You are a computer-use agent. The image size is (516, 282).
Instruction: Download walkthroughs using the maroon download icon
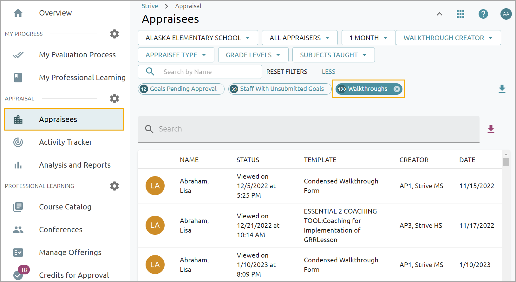pos(491,129)
